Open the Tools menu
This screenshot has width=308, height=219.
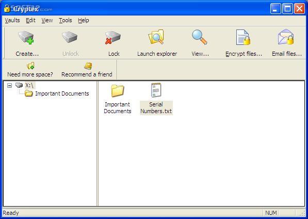click(x=66, y=20)
